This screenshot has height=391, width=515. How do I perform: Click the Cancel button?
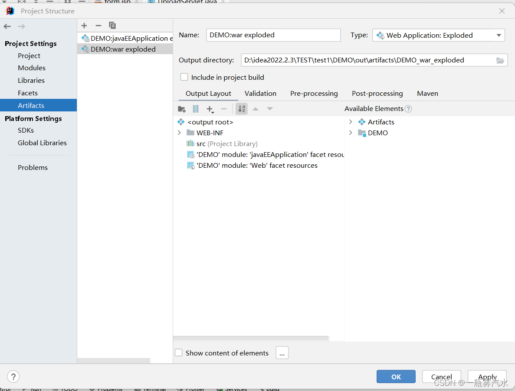[441, 377]
